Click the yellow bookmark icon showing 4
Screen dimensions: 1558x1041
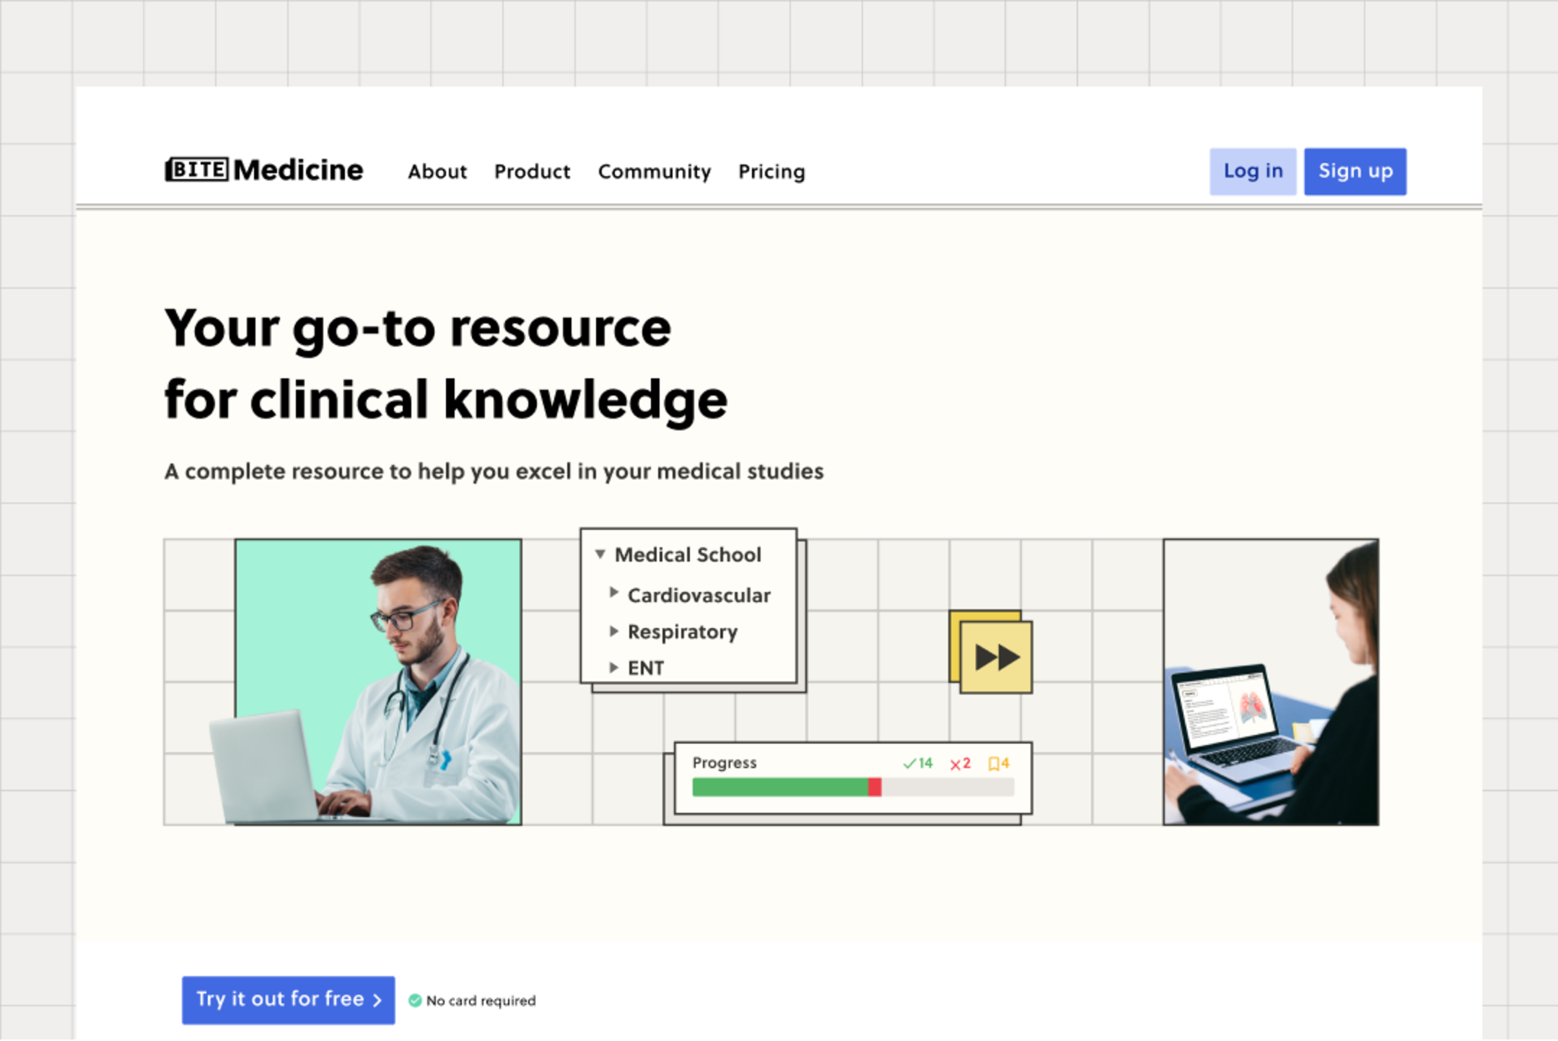click(x=999, y=763)
